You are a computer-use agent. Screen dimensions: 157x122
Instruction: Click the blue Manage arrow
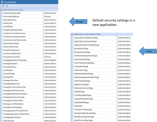click(x=78, y=22)
